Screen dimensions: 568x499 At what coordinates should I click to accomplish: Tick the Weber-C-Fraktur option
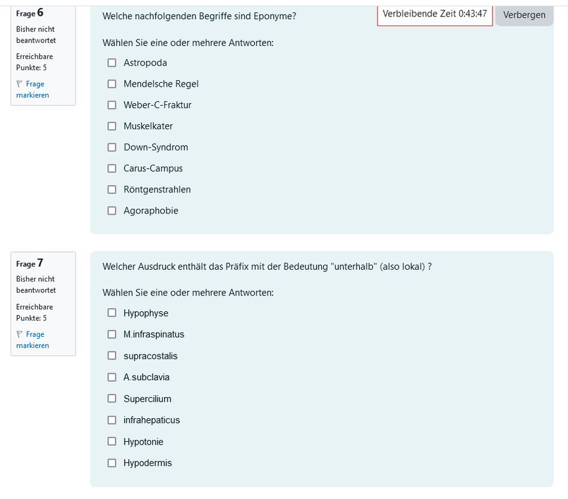112,105
